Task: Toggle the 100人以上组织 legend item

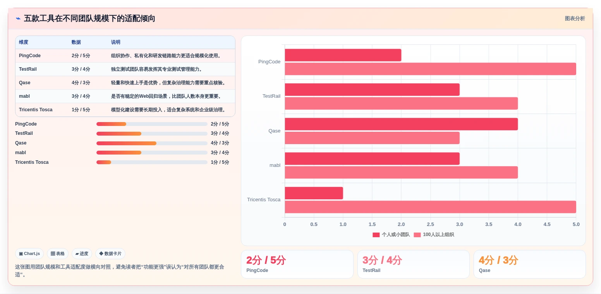Action: click(434, 235)
